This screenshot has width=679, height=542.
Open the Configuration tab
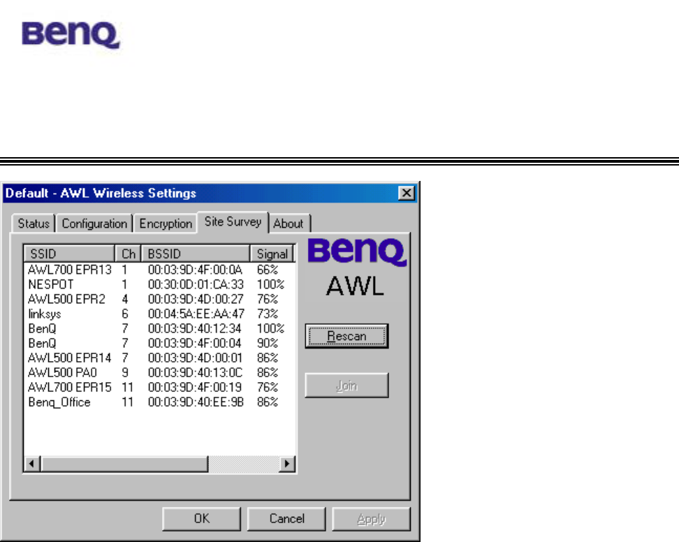[94, 224]
